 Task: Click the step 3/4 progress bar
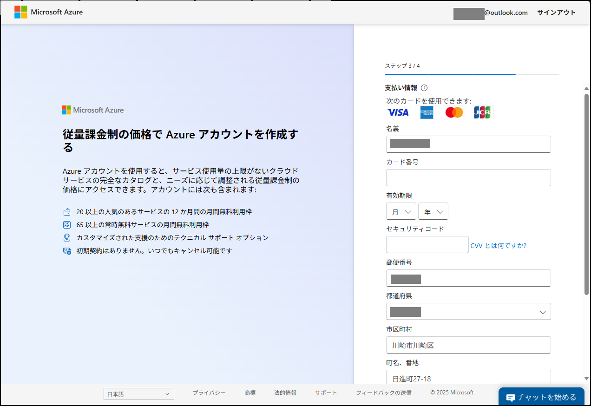click(472, 74)
